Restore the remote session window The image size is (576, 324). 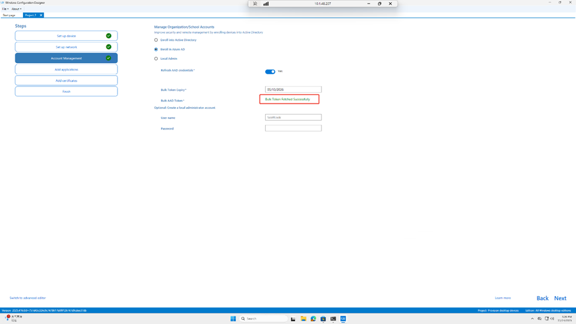point(379,4)
